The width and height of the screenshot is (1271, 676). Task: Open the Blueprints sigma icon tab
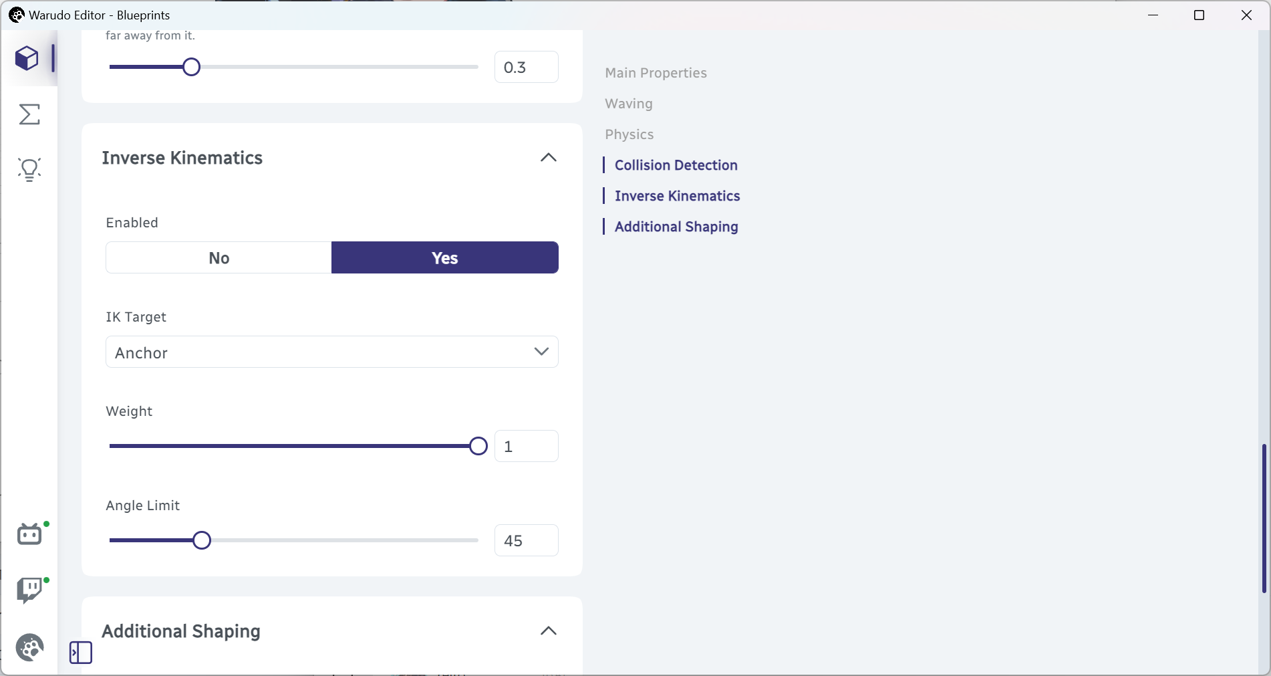(29, 114)
